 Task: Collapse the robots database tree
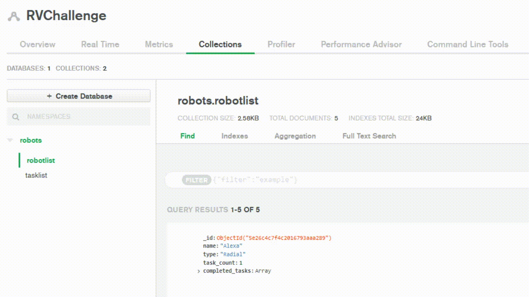point(10,140)
